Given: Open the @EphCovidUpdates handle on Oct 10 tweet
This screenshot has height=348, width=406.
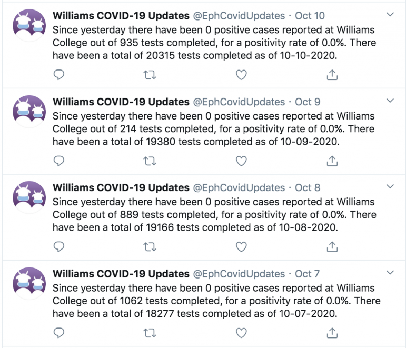Looking at the screenshot, I should click(x=239, y=16).
